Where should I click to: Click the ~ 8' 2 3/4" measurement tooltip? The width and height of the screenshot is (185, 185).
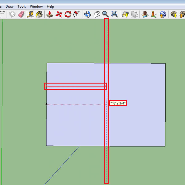[118, 103]
